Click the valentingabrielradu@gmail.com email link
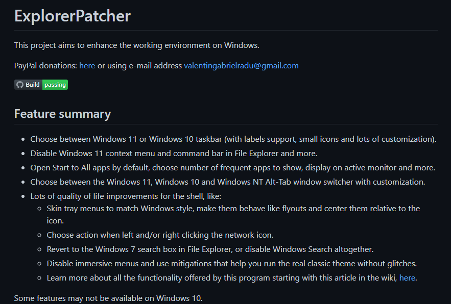Image resolution: width=451 pixels, height=304 pixels. (241, 66)
